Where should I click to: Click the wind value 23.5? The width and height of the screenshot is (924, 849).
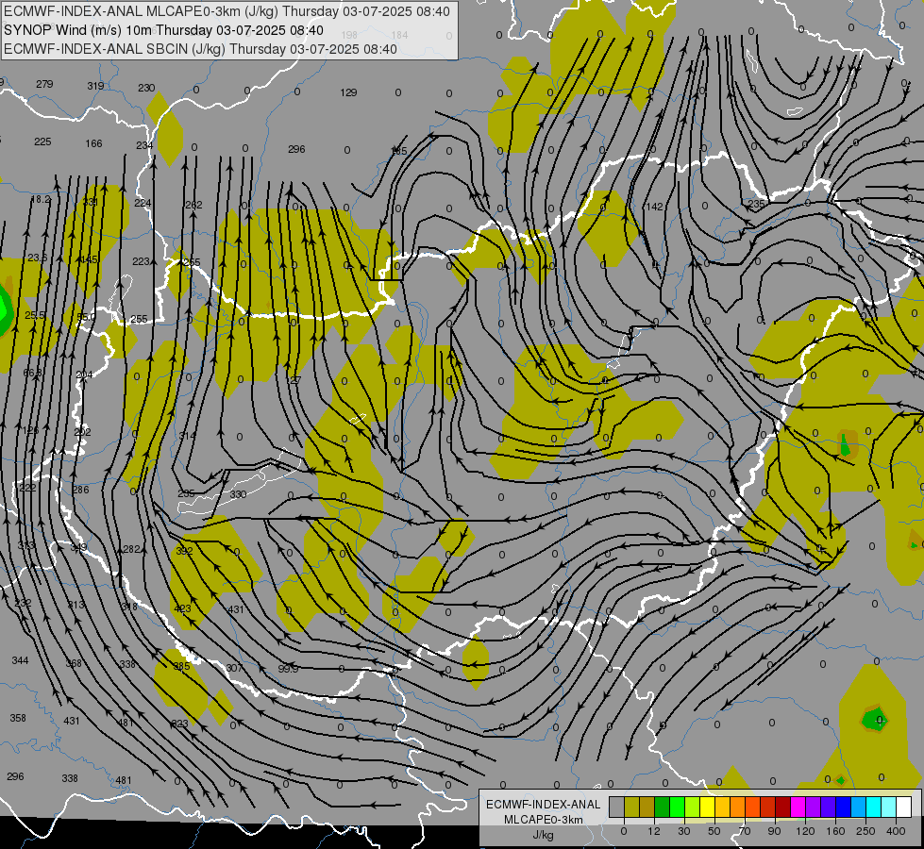(x=38, y=258)
